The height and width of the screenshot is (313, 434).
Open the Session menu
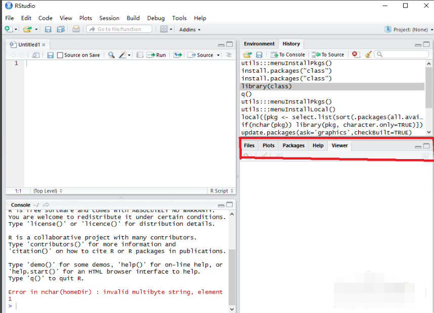(x=109, y=18)
